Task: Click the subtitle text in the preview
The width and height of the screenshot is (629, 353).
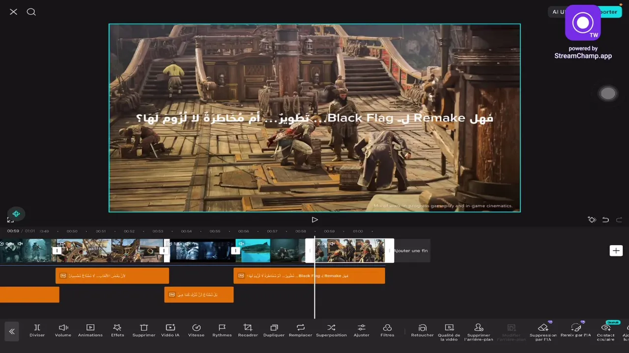Action: coord(314,118)
